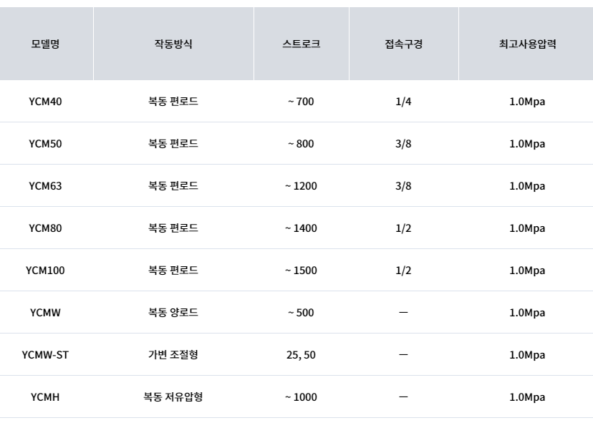Screen dimensions: 593x433
Task: Click the 작동방식 column header
Action: pyautogui.click(x=173, y=44)
